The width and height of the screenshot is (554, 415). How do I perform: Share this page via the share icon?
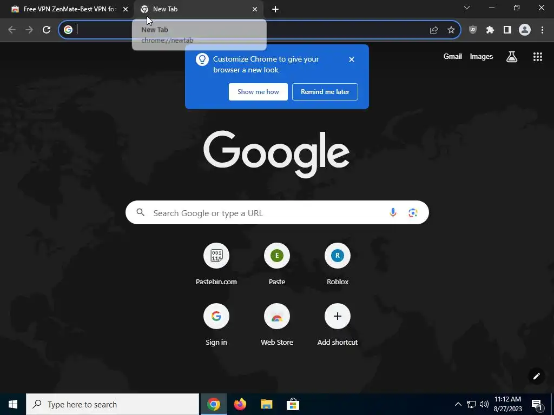[434, 30]
